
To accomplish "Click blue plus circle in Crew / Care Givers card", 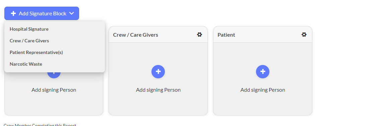I will point(158,72).
